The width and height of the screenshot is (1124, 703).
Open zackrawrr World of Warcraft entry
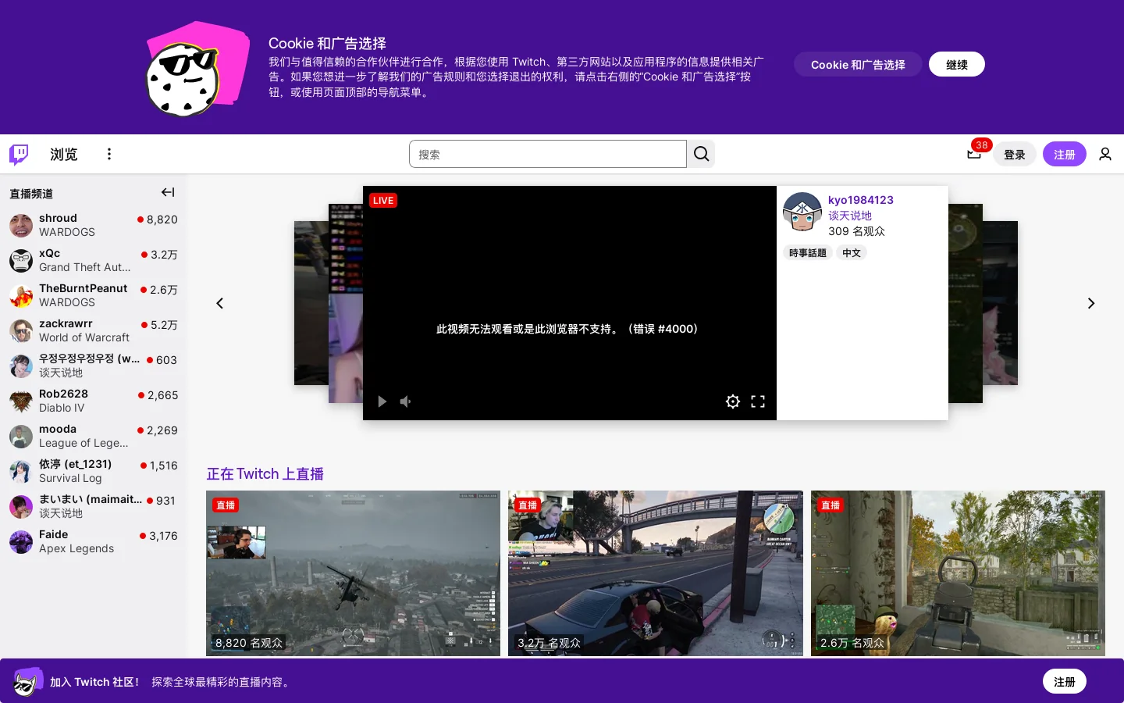point(94,330)
